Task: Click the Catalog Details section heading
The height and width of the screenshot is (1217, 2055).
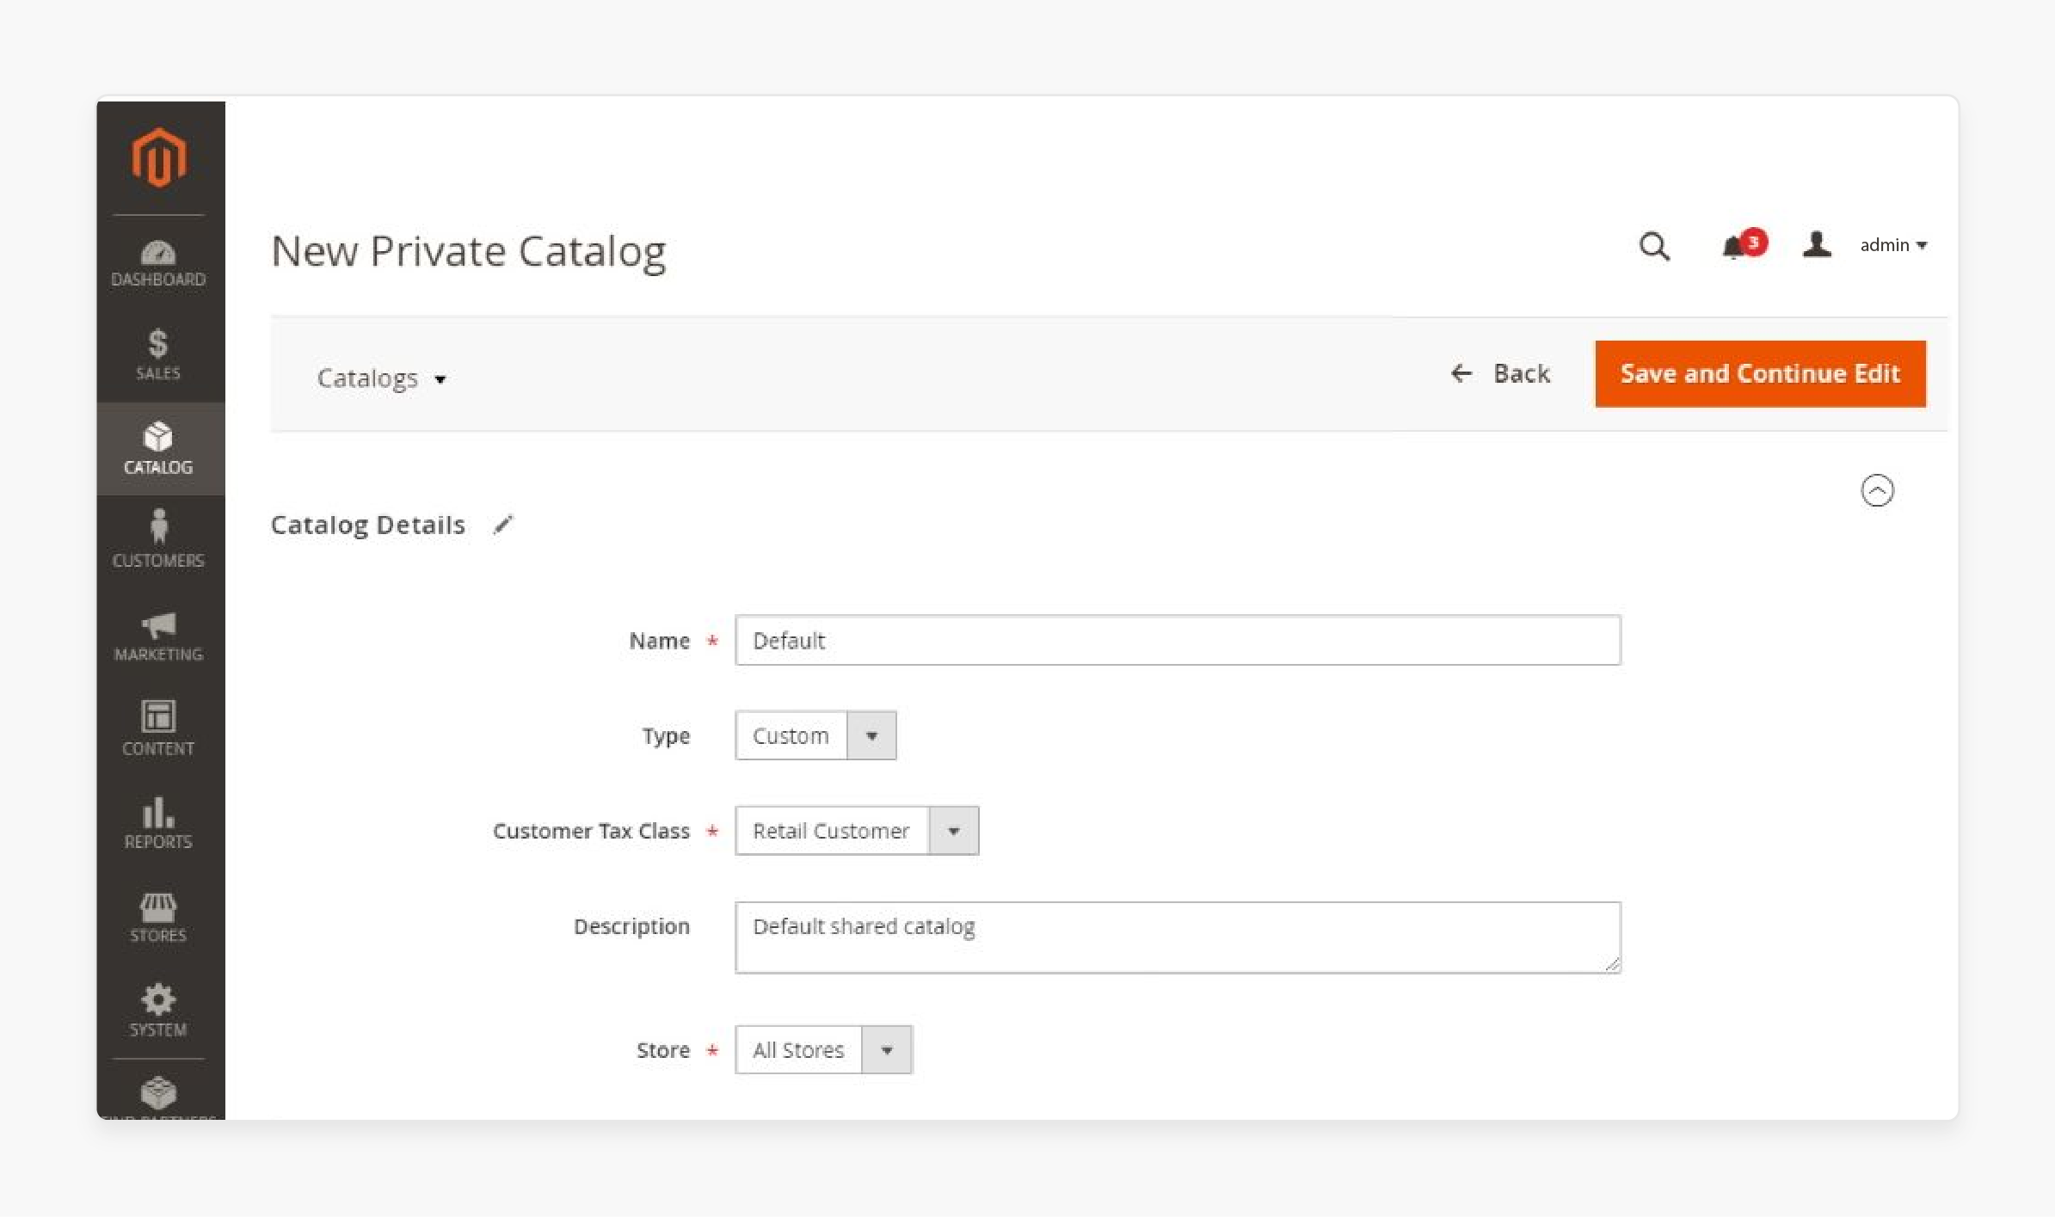Action: click(368, 525)
